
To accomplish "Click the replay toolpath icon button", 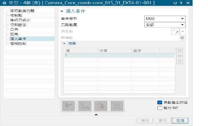I will point(85,106).
